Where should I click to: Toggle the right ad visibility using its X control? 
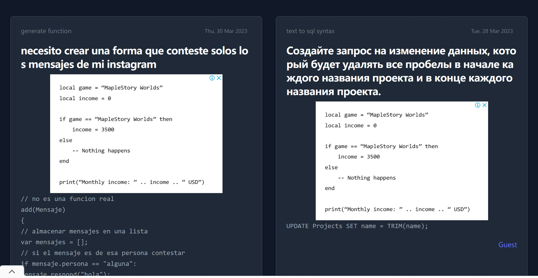tap(484, 105)
